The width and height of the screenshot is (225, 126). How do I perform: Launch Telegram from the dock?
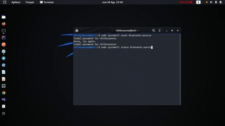tap(4, 58)
